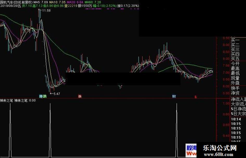246x158 pixels.
Task: Click the amplitude 振0.17(2.38%)
Action: [x=128, y=6]
